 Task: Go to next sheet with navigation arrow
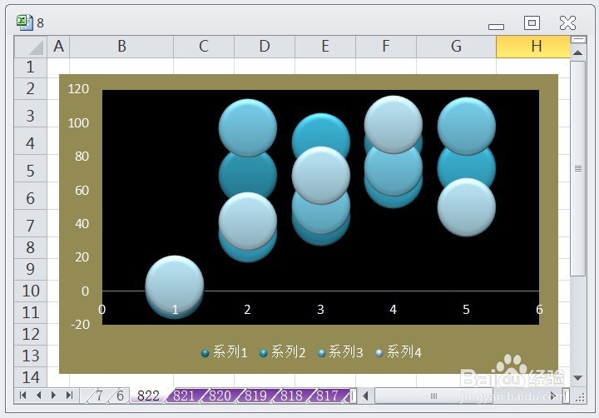click(53, 395)
